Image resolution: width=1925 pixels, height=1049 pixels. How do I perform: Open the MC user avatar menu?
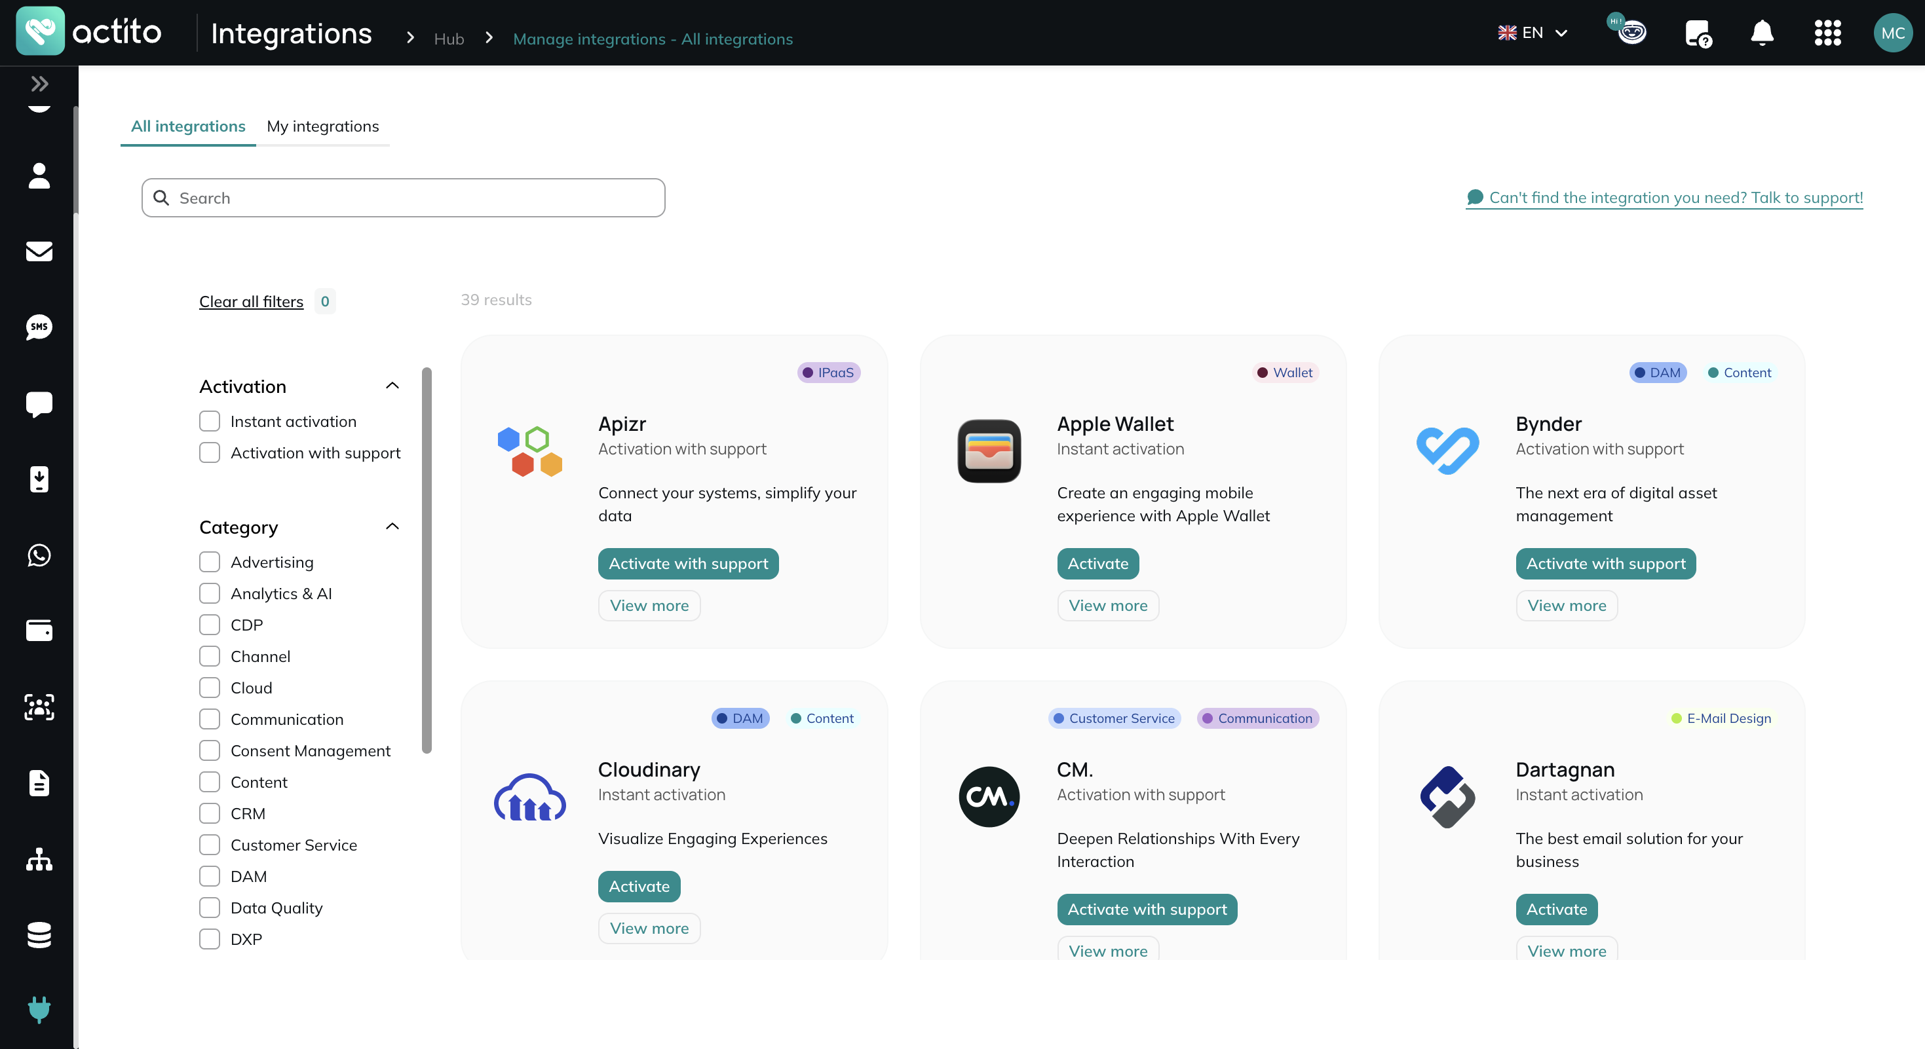coord(1893,33)
